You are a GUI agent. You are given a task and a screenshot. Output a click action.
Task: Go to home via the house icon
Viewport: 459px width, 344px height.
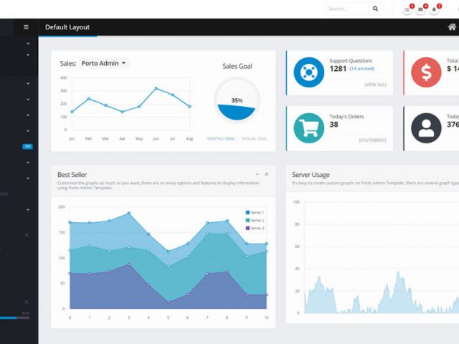coord(452,27)
